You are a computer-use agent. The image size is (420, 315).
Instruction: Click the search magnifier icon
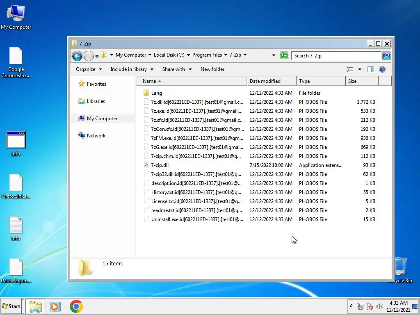coord(386,56)
